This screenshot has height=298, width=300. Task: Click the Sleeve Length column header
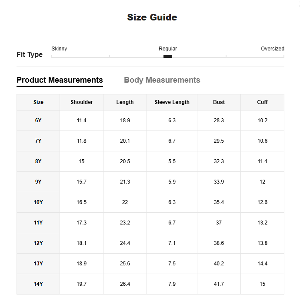coord(172,102)
